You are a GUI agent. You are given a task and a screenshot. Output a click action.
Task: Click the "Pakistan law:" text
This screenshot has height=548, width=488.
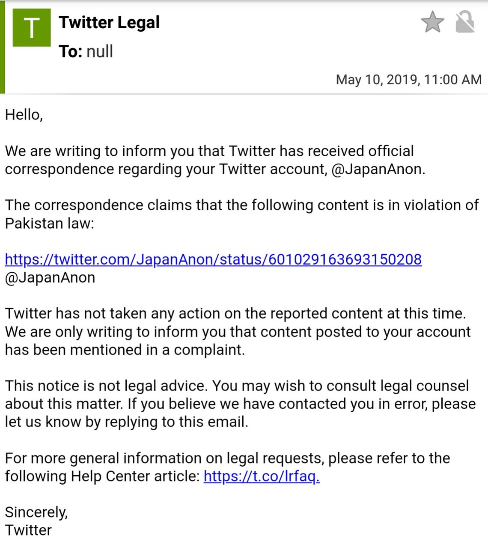click(49, 223)
